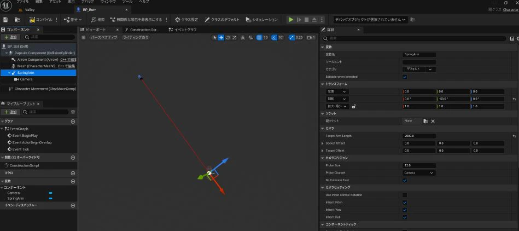
Task: Click 追加 button in My Blueprint panel
Action: click(10, 112)
